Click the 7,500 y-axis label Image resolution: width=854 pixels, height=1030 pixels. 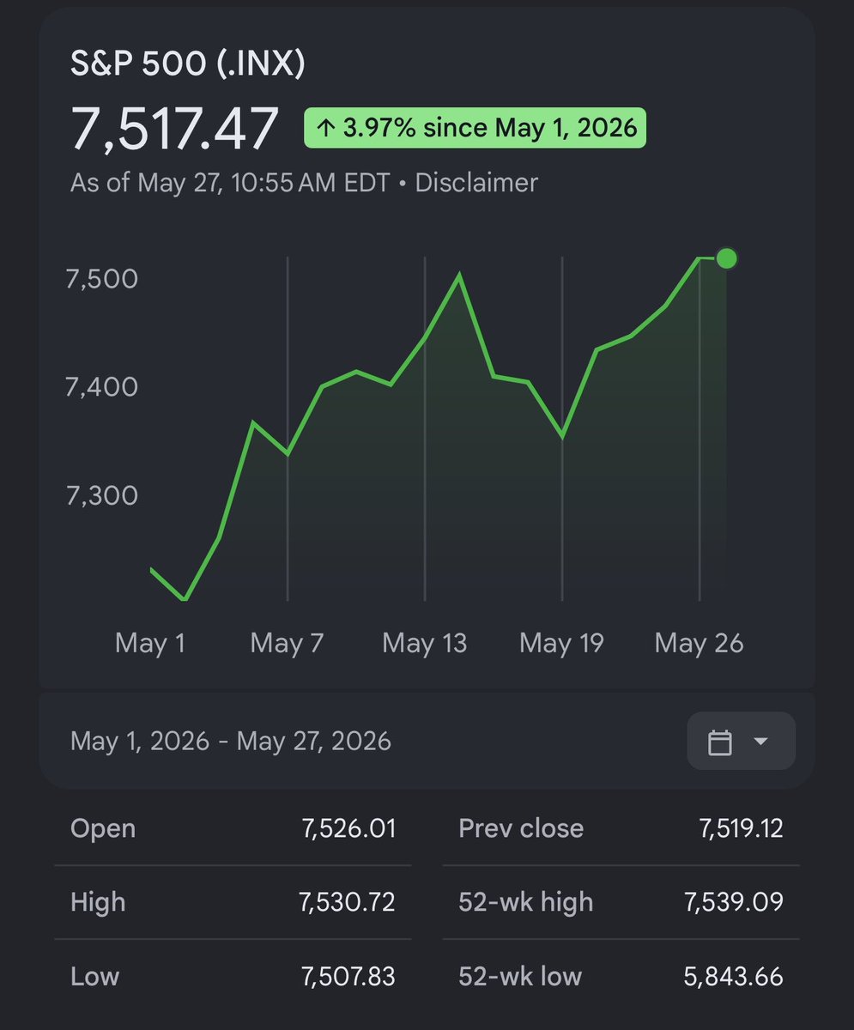[101, 279]
